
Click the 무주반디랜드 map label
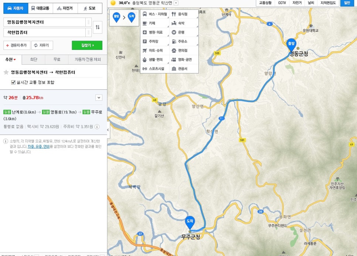click(x=277, y=225)
